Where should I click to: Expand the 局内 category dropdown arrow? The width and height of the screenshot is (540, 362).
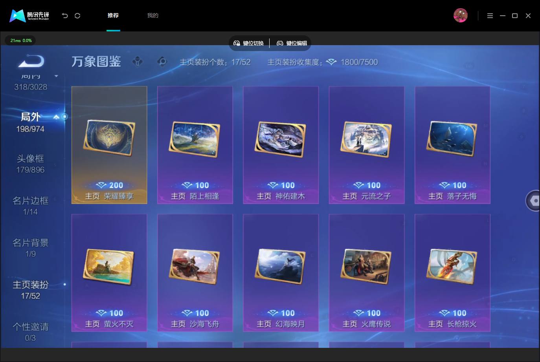point(56,76)
